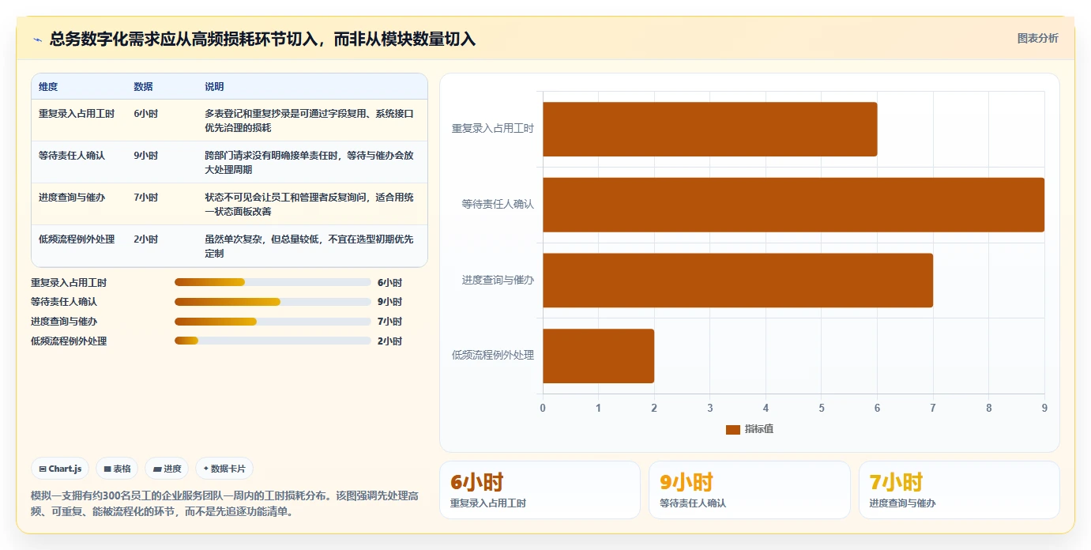The width and height of the screenshot is (1091, 550).
Task: Click the 图表分析 label in the header
Action: point(1037,38)
